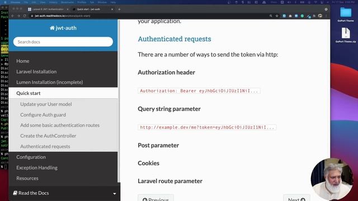Jump to Configure Auth guard section

click(43, 114)
